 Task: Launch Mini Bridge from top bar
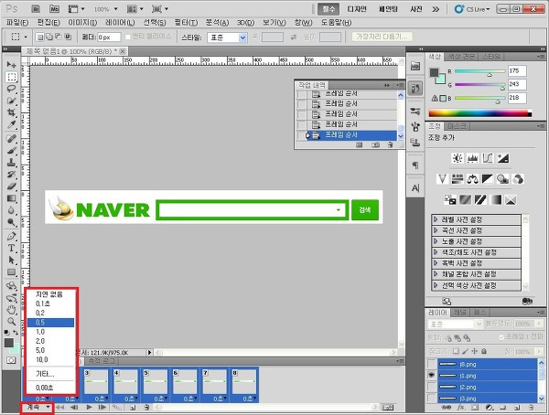(54, 9)
